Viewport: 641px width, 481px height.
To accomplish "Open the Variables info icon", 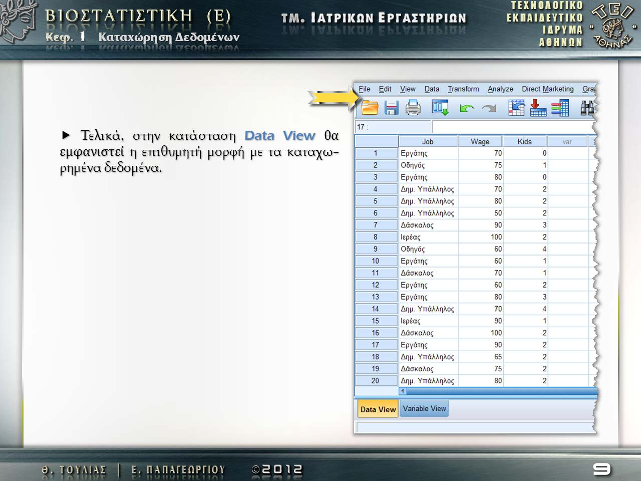I will (x=560, y=108).
